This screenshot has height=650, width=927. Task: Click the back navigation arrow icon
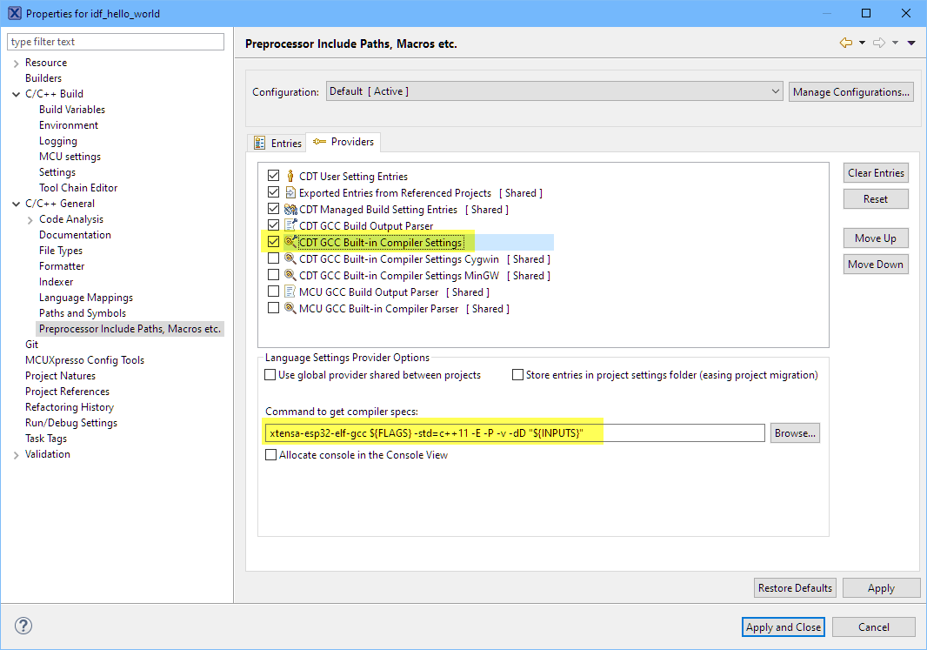(845, 43)
